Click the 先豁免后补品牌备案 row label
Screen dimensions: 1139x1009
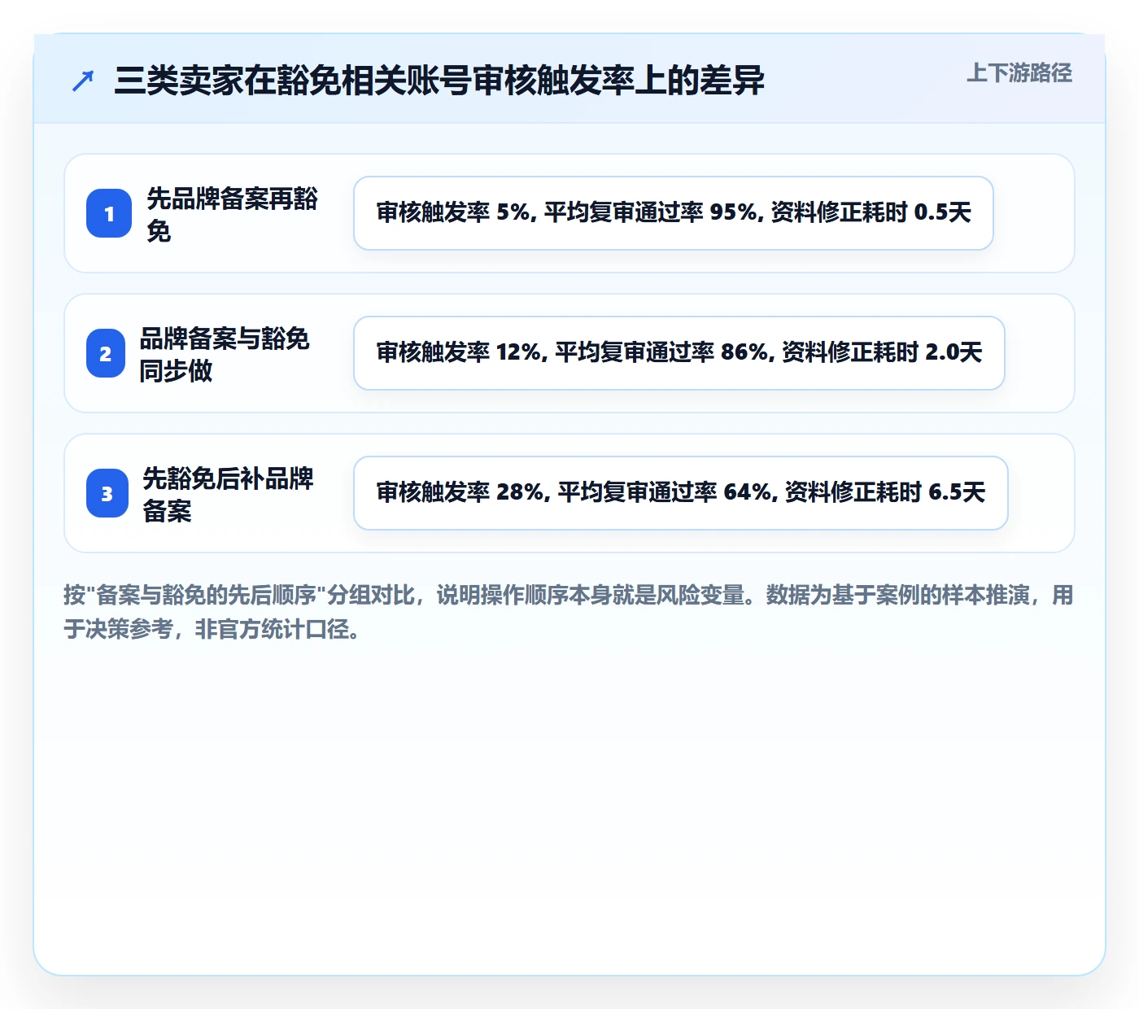click(229, 494)
